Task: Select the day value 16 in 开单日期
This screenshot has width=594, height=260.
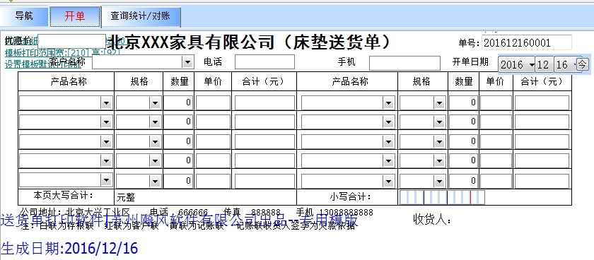Action: 564,65
